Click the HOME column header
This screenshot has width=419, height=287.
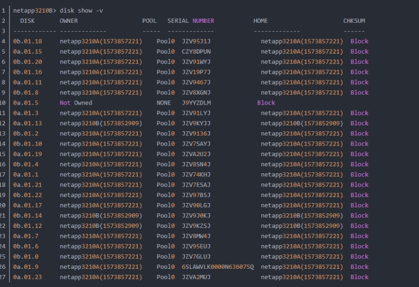[260, 21]
